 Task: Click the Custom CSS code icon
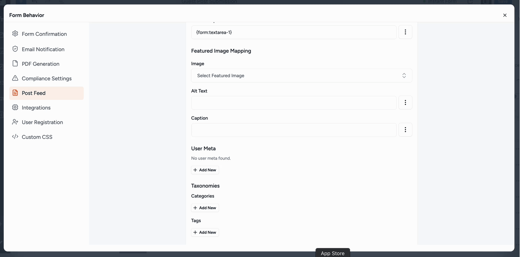point(15,137)
